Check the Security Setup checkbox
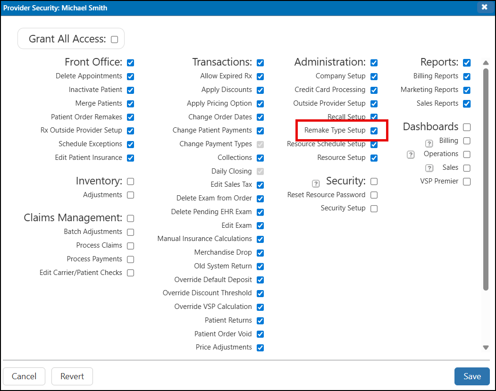Screen dimensions: 496x391 (374, 208)
